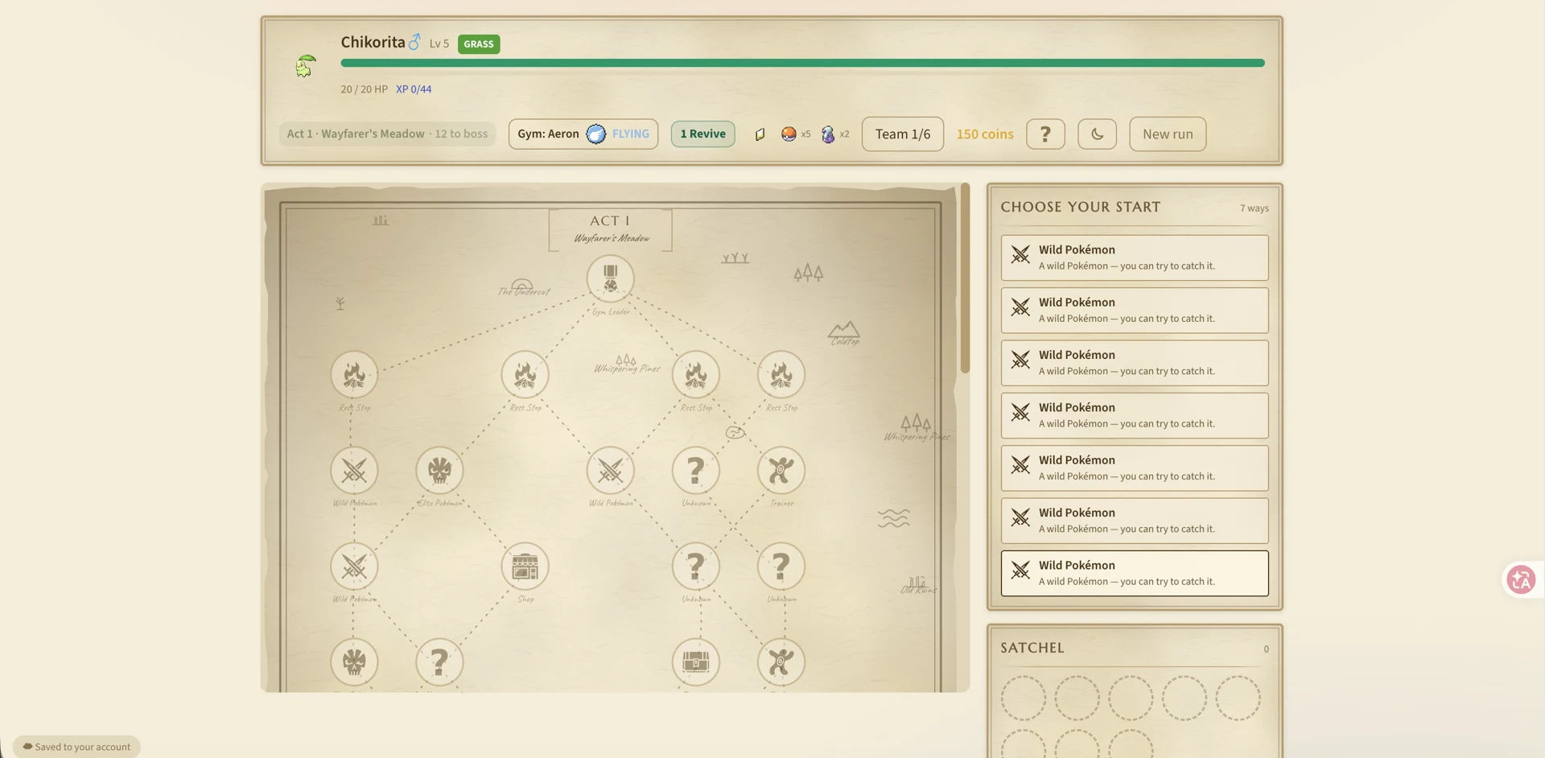Click the Chikorita sprite in the header
This screenshot has width=1545, height=758.
click(305, 66)
